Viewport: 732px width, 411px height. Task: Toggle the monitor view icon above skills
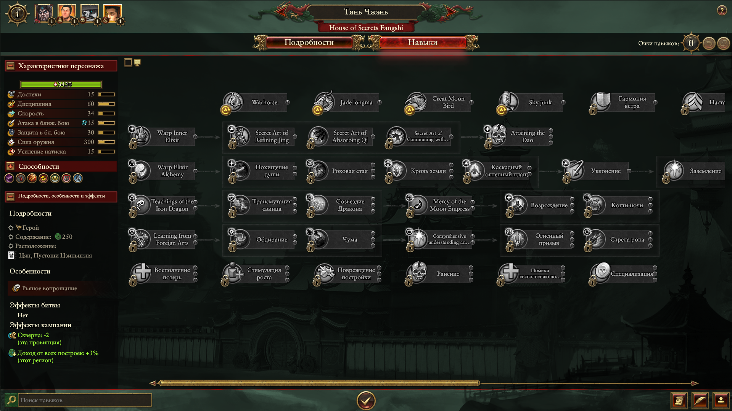tap(137, 63)
